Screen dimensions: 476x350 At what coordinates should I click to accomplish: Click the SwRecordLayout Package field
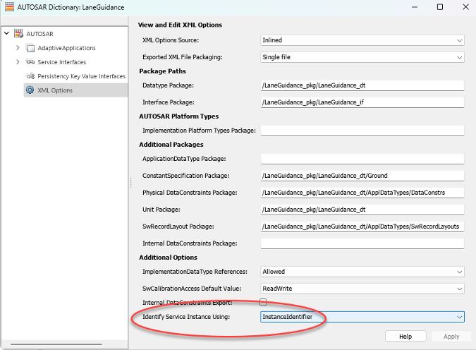pos(362,227)
